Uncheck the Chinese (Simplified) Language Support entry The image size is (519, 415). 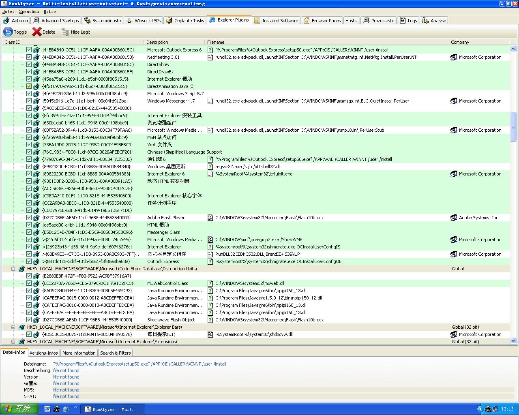pyautogui.click(x=29, y=152)
